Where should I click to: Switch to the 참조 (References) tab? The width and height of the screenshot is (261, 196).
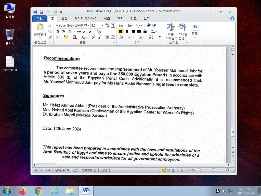pyautogui.click(x=107, y=19)
